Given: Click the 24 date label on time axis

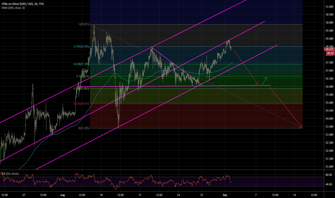Looking at the screenshot, I should click(x=179, y=195).
